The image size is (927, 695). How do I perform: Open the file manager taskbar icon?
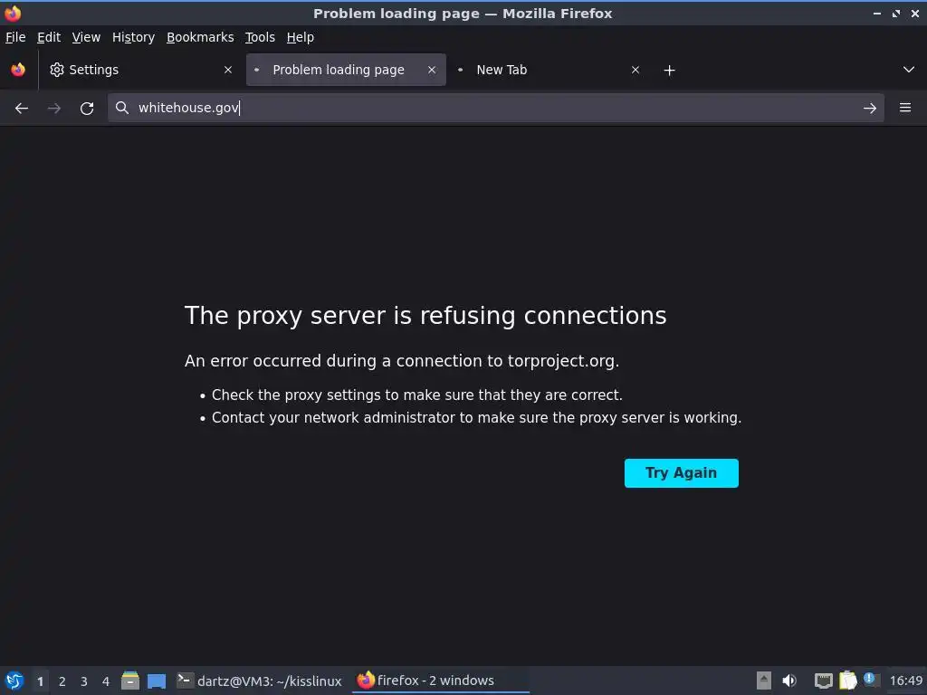point(130,681)
